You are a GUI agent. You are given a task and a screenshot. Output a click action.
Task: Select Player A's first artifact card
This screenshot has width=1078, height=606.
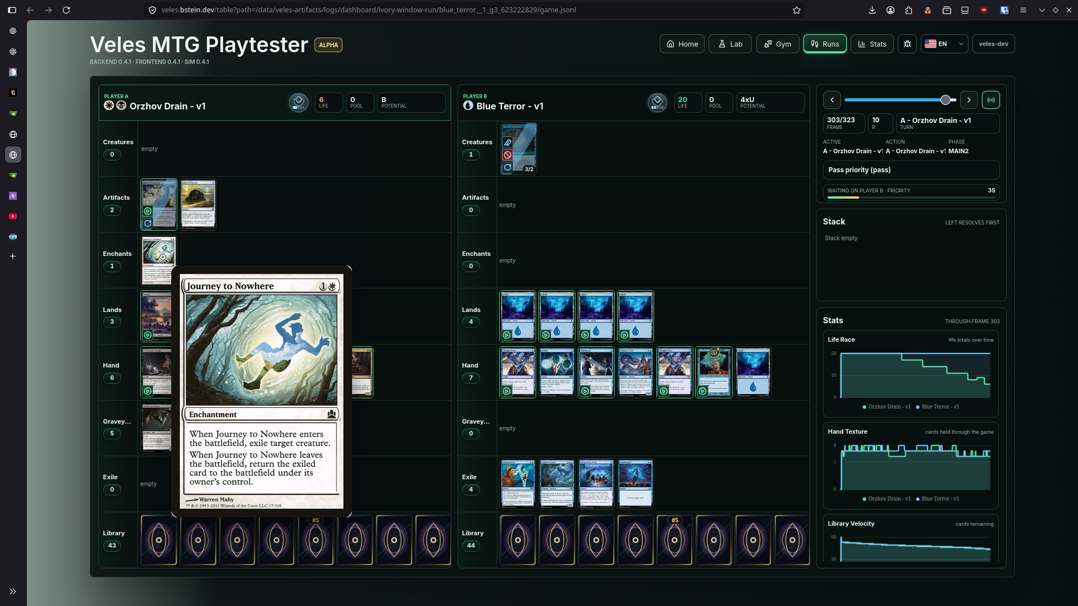click(x=159, y=204)
